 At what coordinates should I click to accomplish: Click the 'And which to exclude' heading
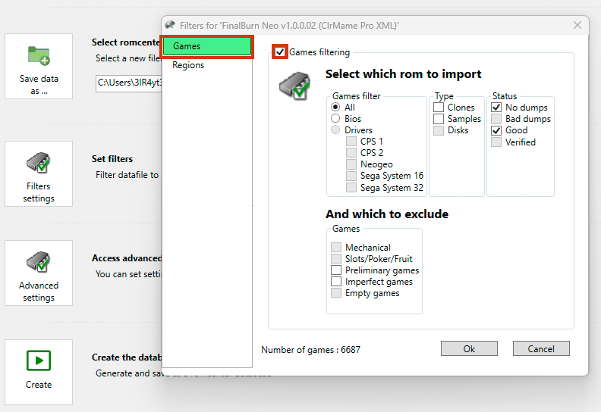point(387,214)
